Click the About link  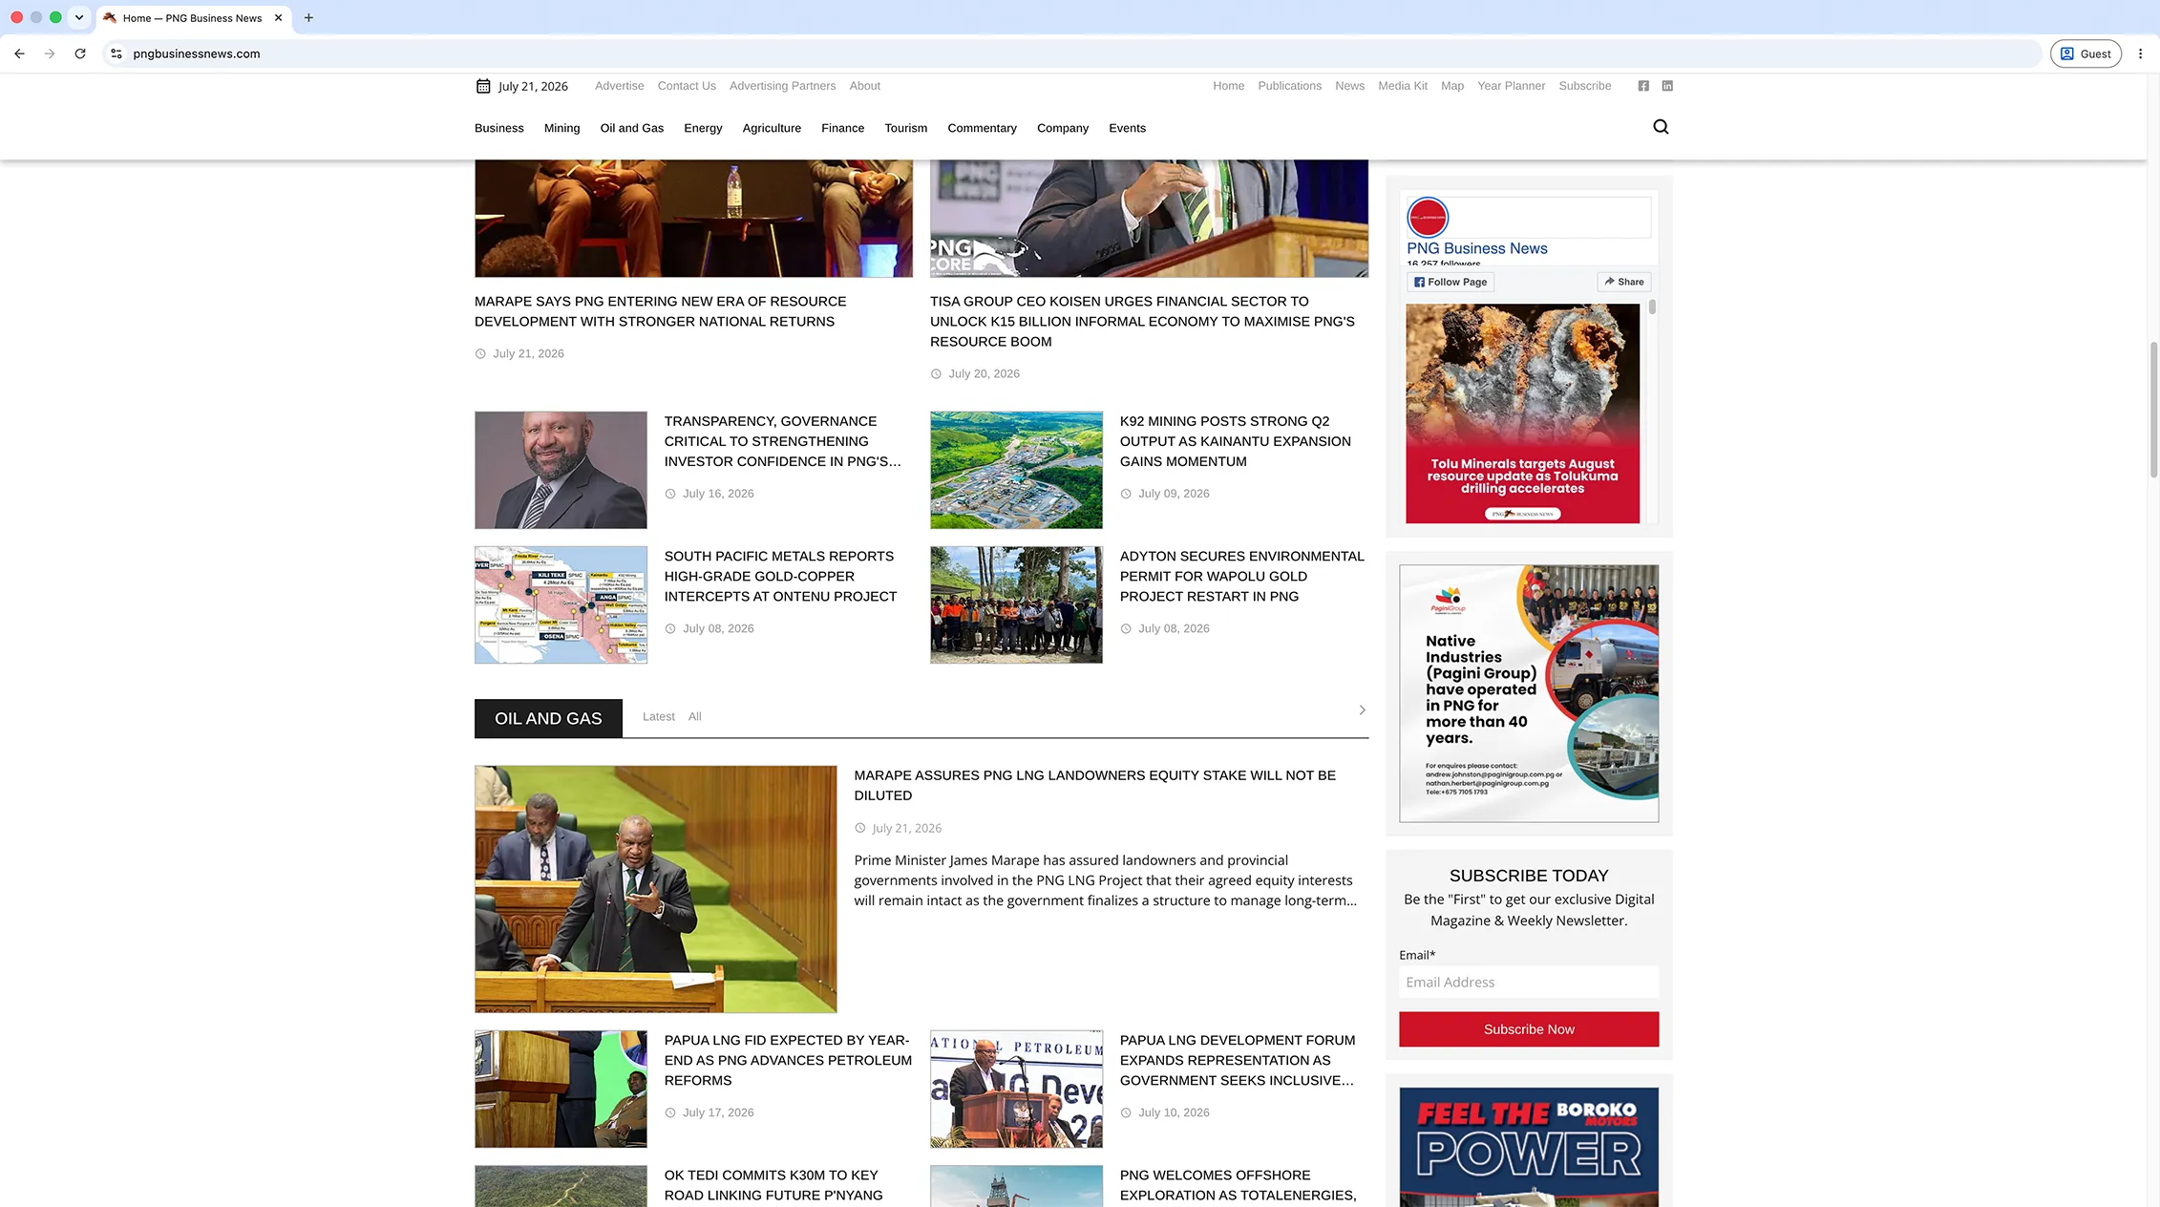coord(865,86)
